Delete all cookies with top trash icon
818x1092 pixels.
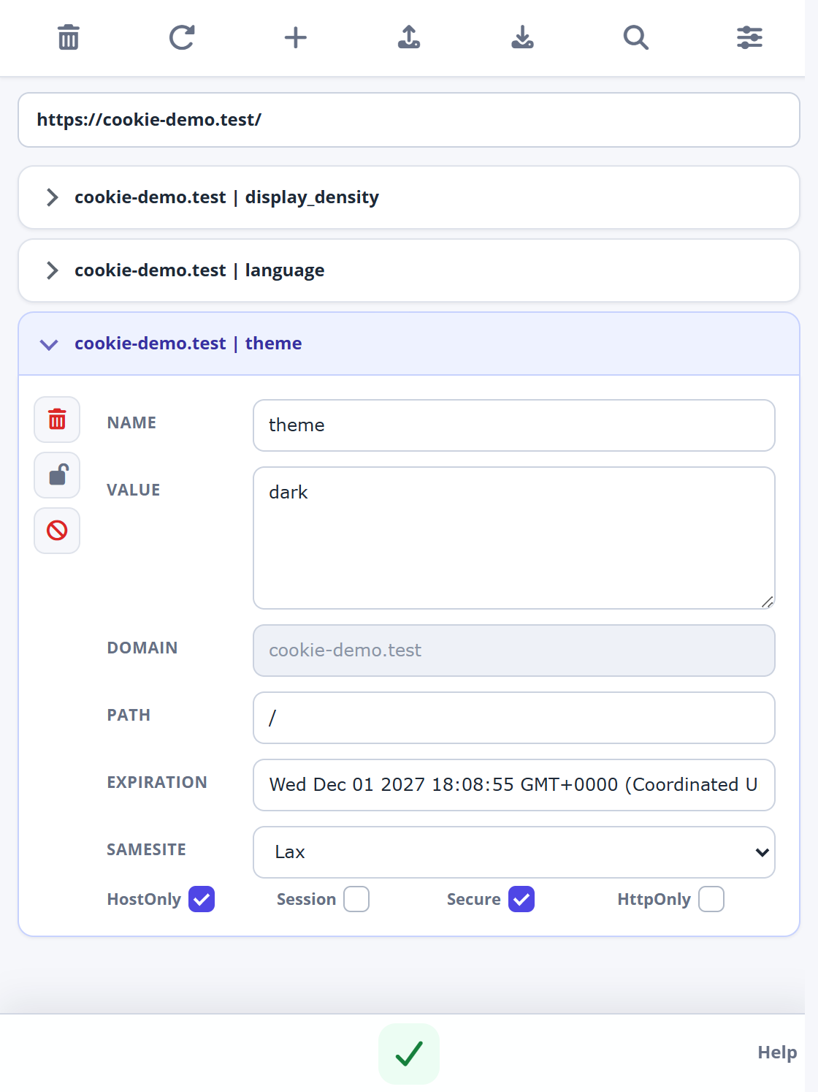69,37
